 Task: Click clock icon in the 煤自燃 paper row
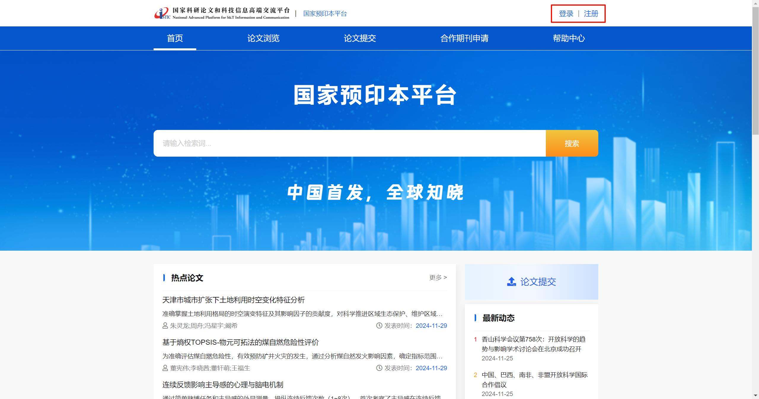coord(379,368)
